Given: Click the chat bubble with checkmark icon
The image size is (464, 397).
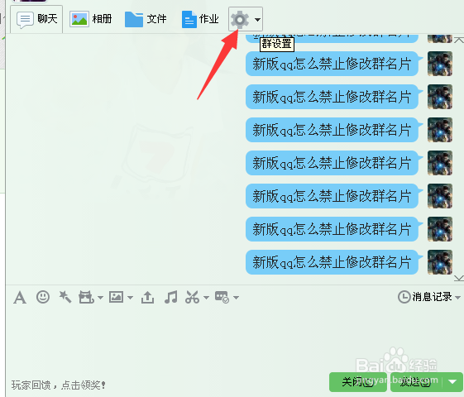Looking at the screenshot, I should (222, 297).
